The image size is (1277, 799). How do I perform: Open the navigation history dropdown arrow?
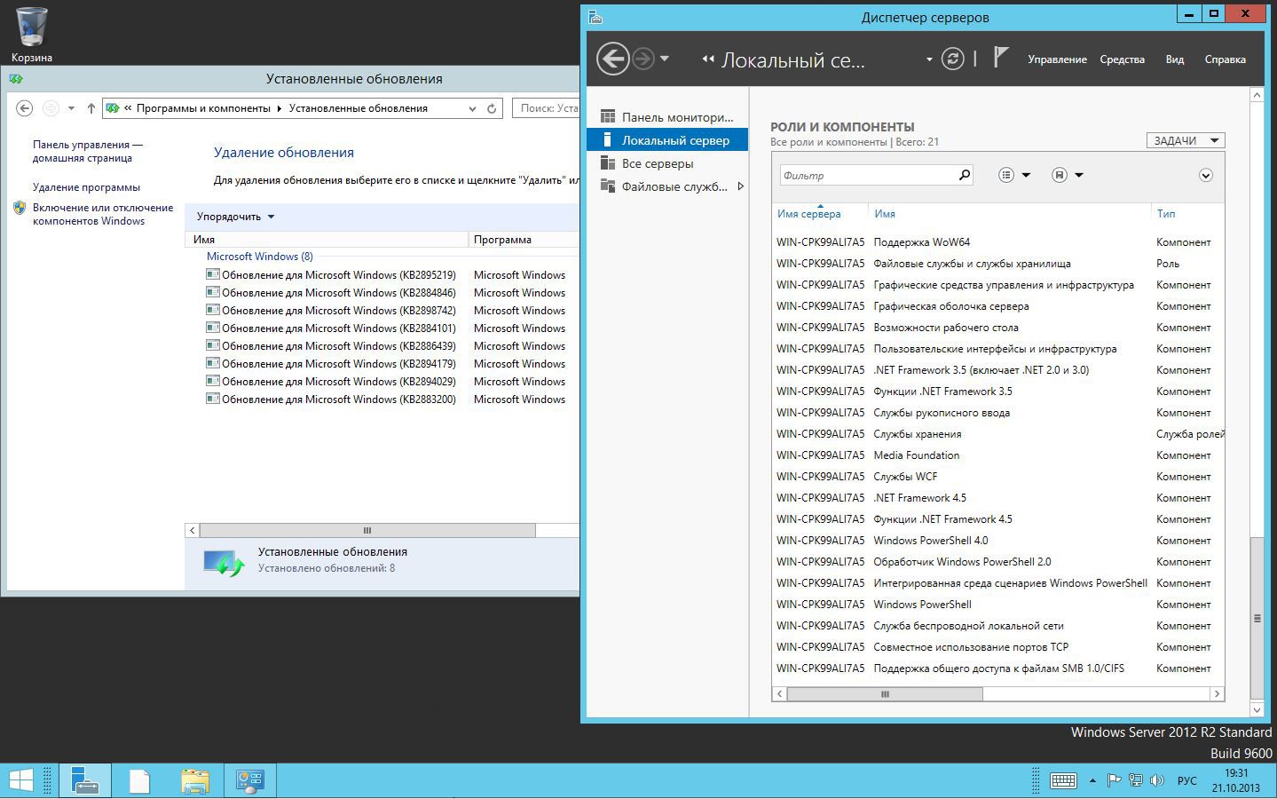pos(664,59)
